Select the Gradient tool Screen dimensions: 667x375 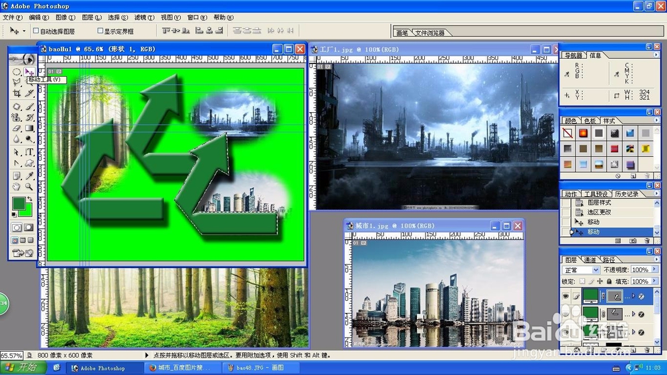coord(29,127)
